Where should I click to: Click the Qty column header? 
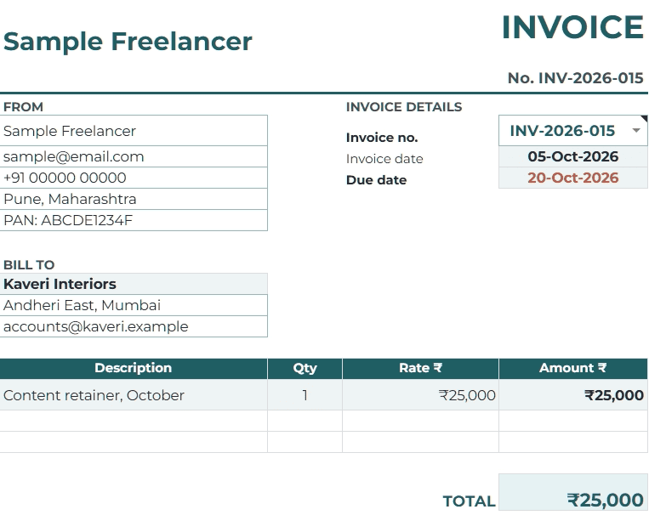coord(305,369)
